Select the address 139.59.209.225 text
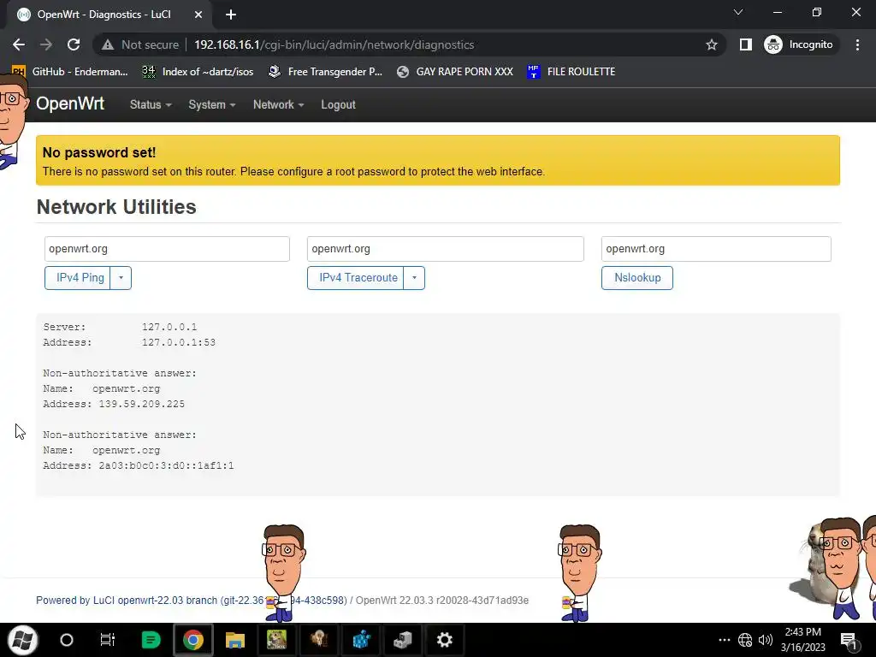The image size is (876, 657). point(141,404)
